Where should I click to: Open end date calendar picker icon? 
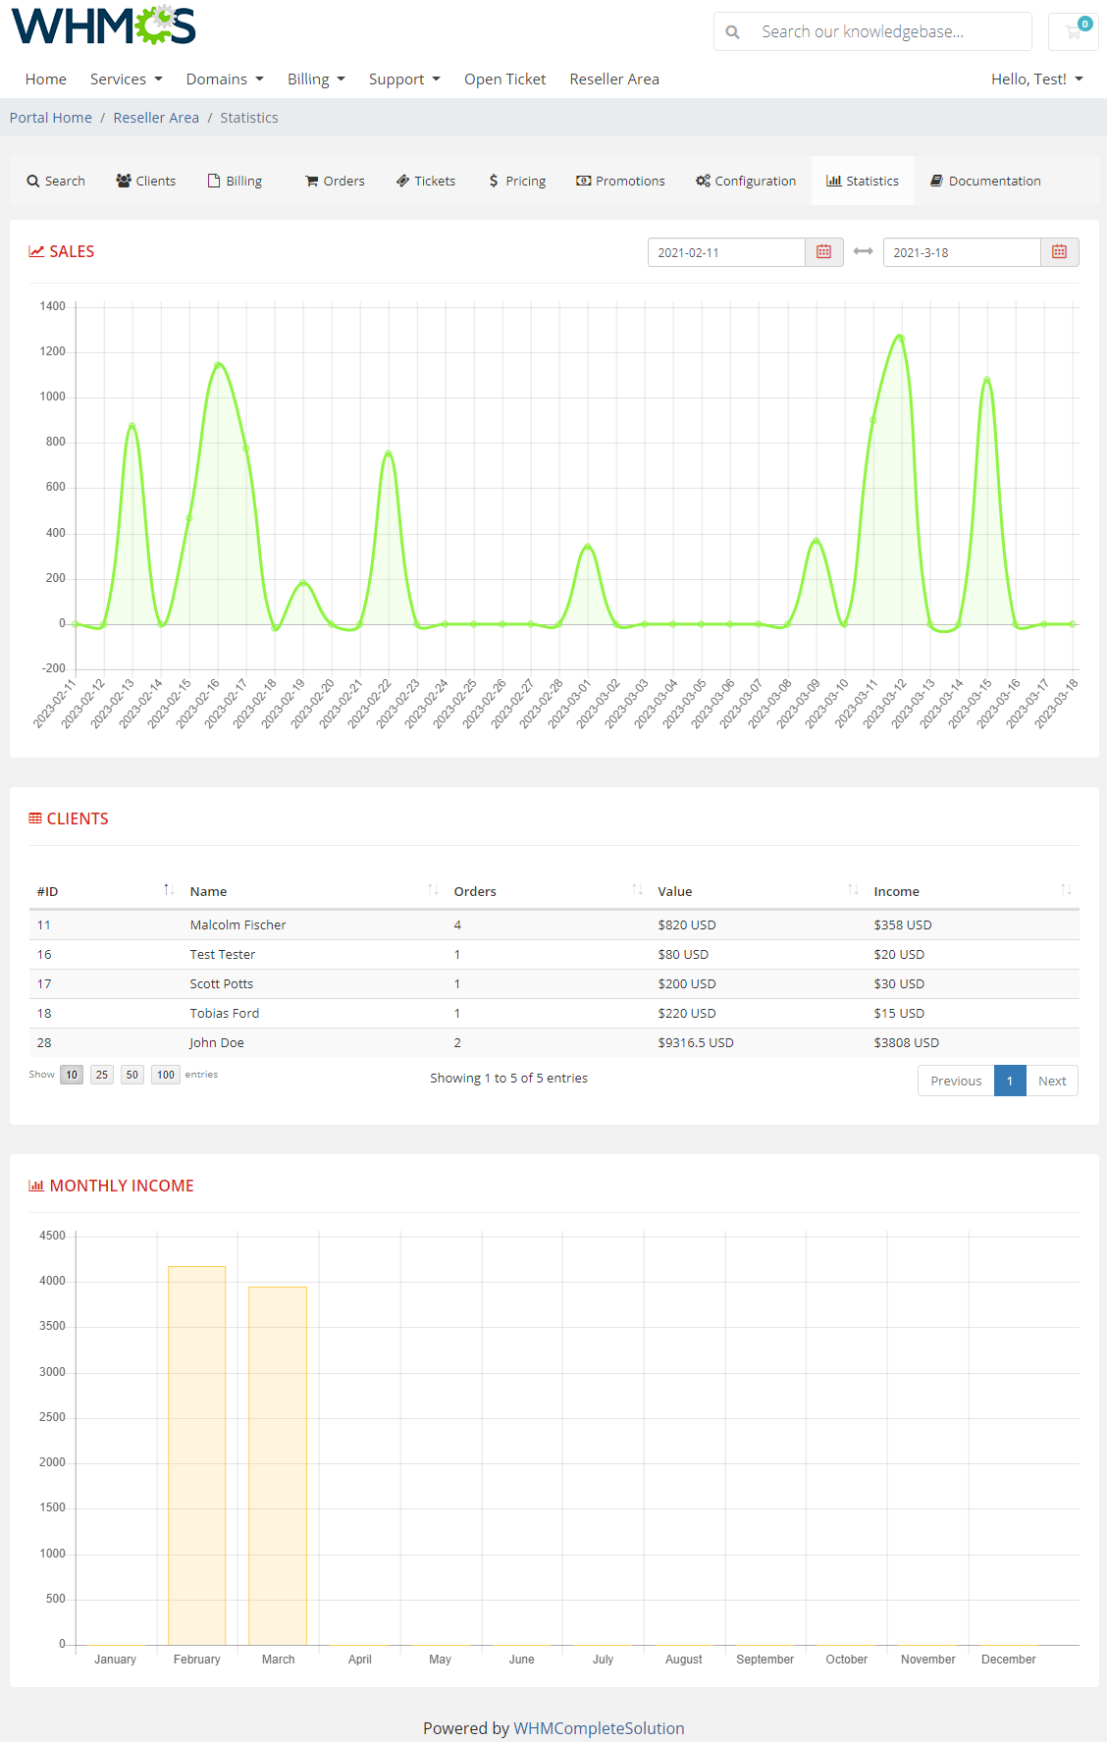(x=1060, y=252)
